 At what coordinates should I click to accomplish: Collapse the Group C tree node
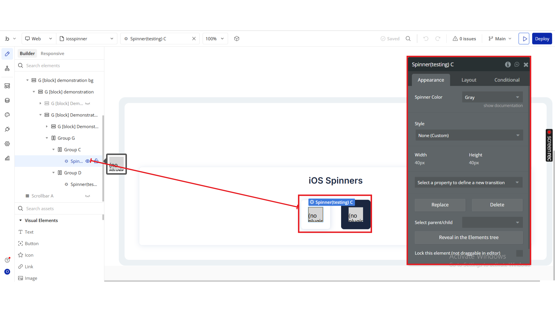(x=53, y=150)
